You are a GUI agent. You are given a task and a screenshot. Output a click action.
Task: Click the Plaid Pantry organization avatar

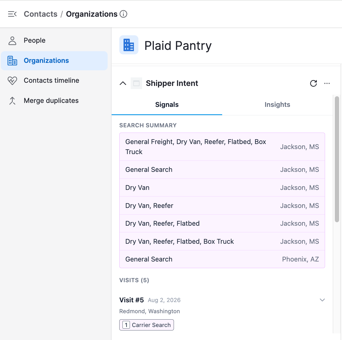pos(129,45)
